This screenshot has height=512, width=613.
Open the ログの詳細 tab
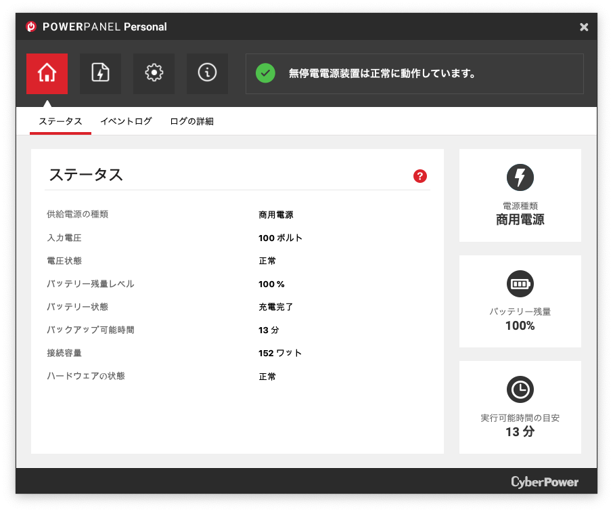191,121
